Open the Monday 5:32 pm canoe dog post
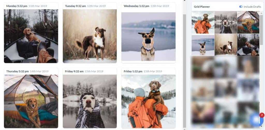This screenshot has height=130, width=265. coord(31,36)
